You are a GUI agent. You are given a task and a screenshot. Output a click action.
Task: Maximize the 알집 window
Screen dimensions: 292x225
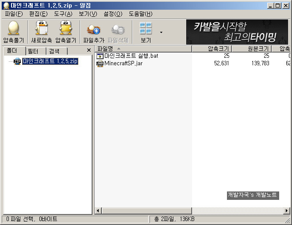tap(278, 6)
